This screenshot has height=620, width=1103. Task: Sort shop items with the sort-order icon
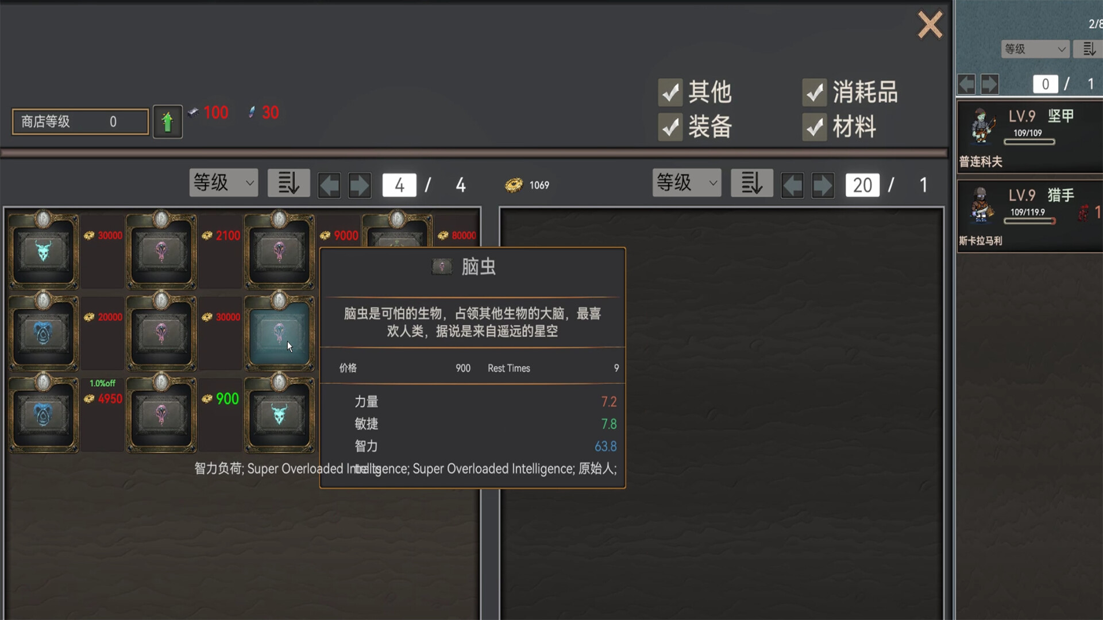(288, 184)
